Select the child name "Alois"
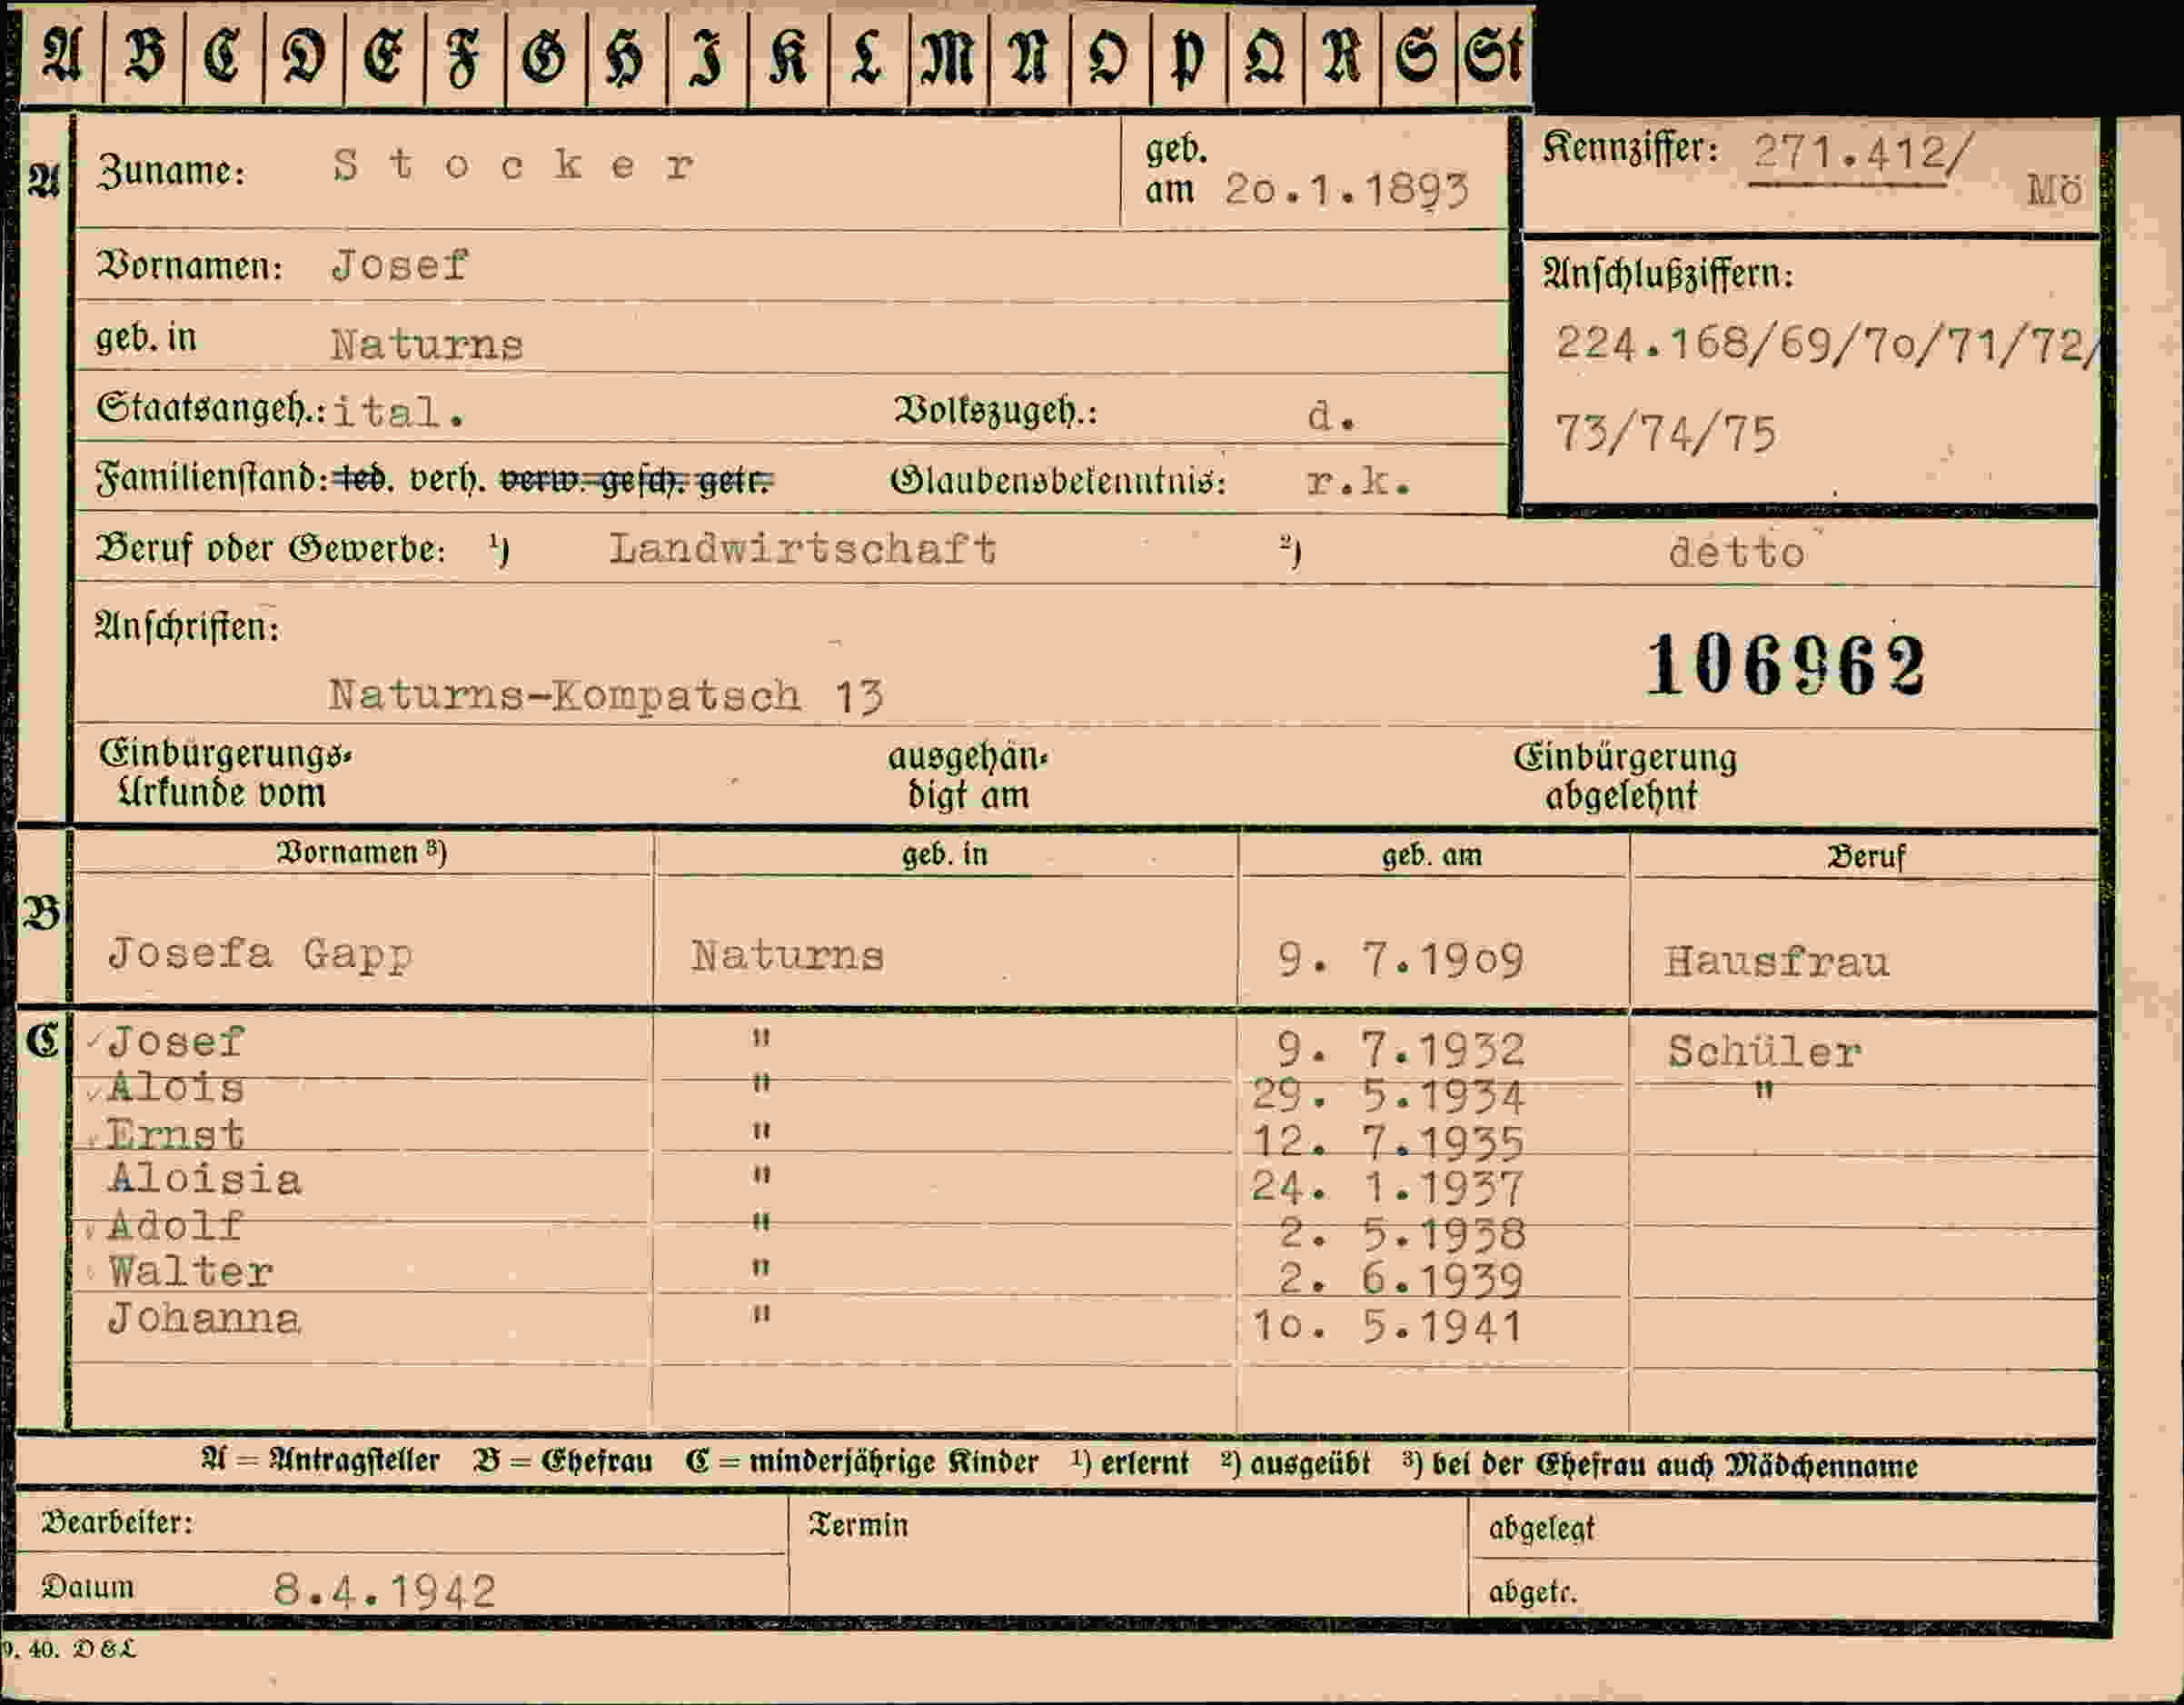2184x1705 pixels. [176, 1088]
